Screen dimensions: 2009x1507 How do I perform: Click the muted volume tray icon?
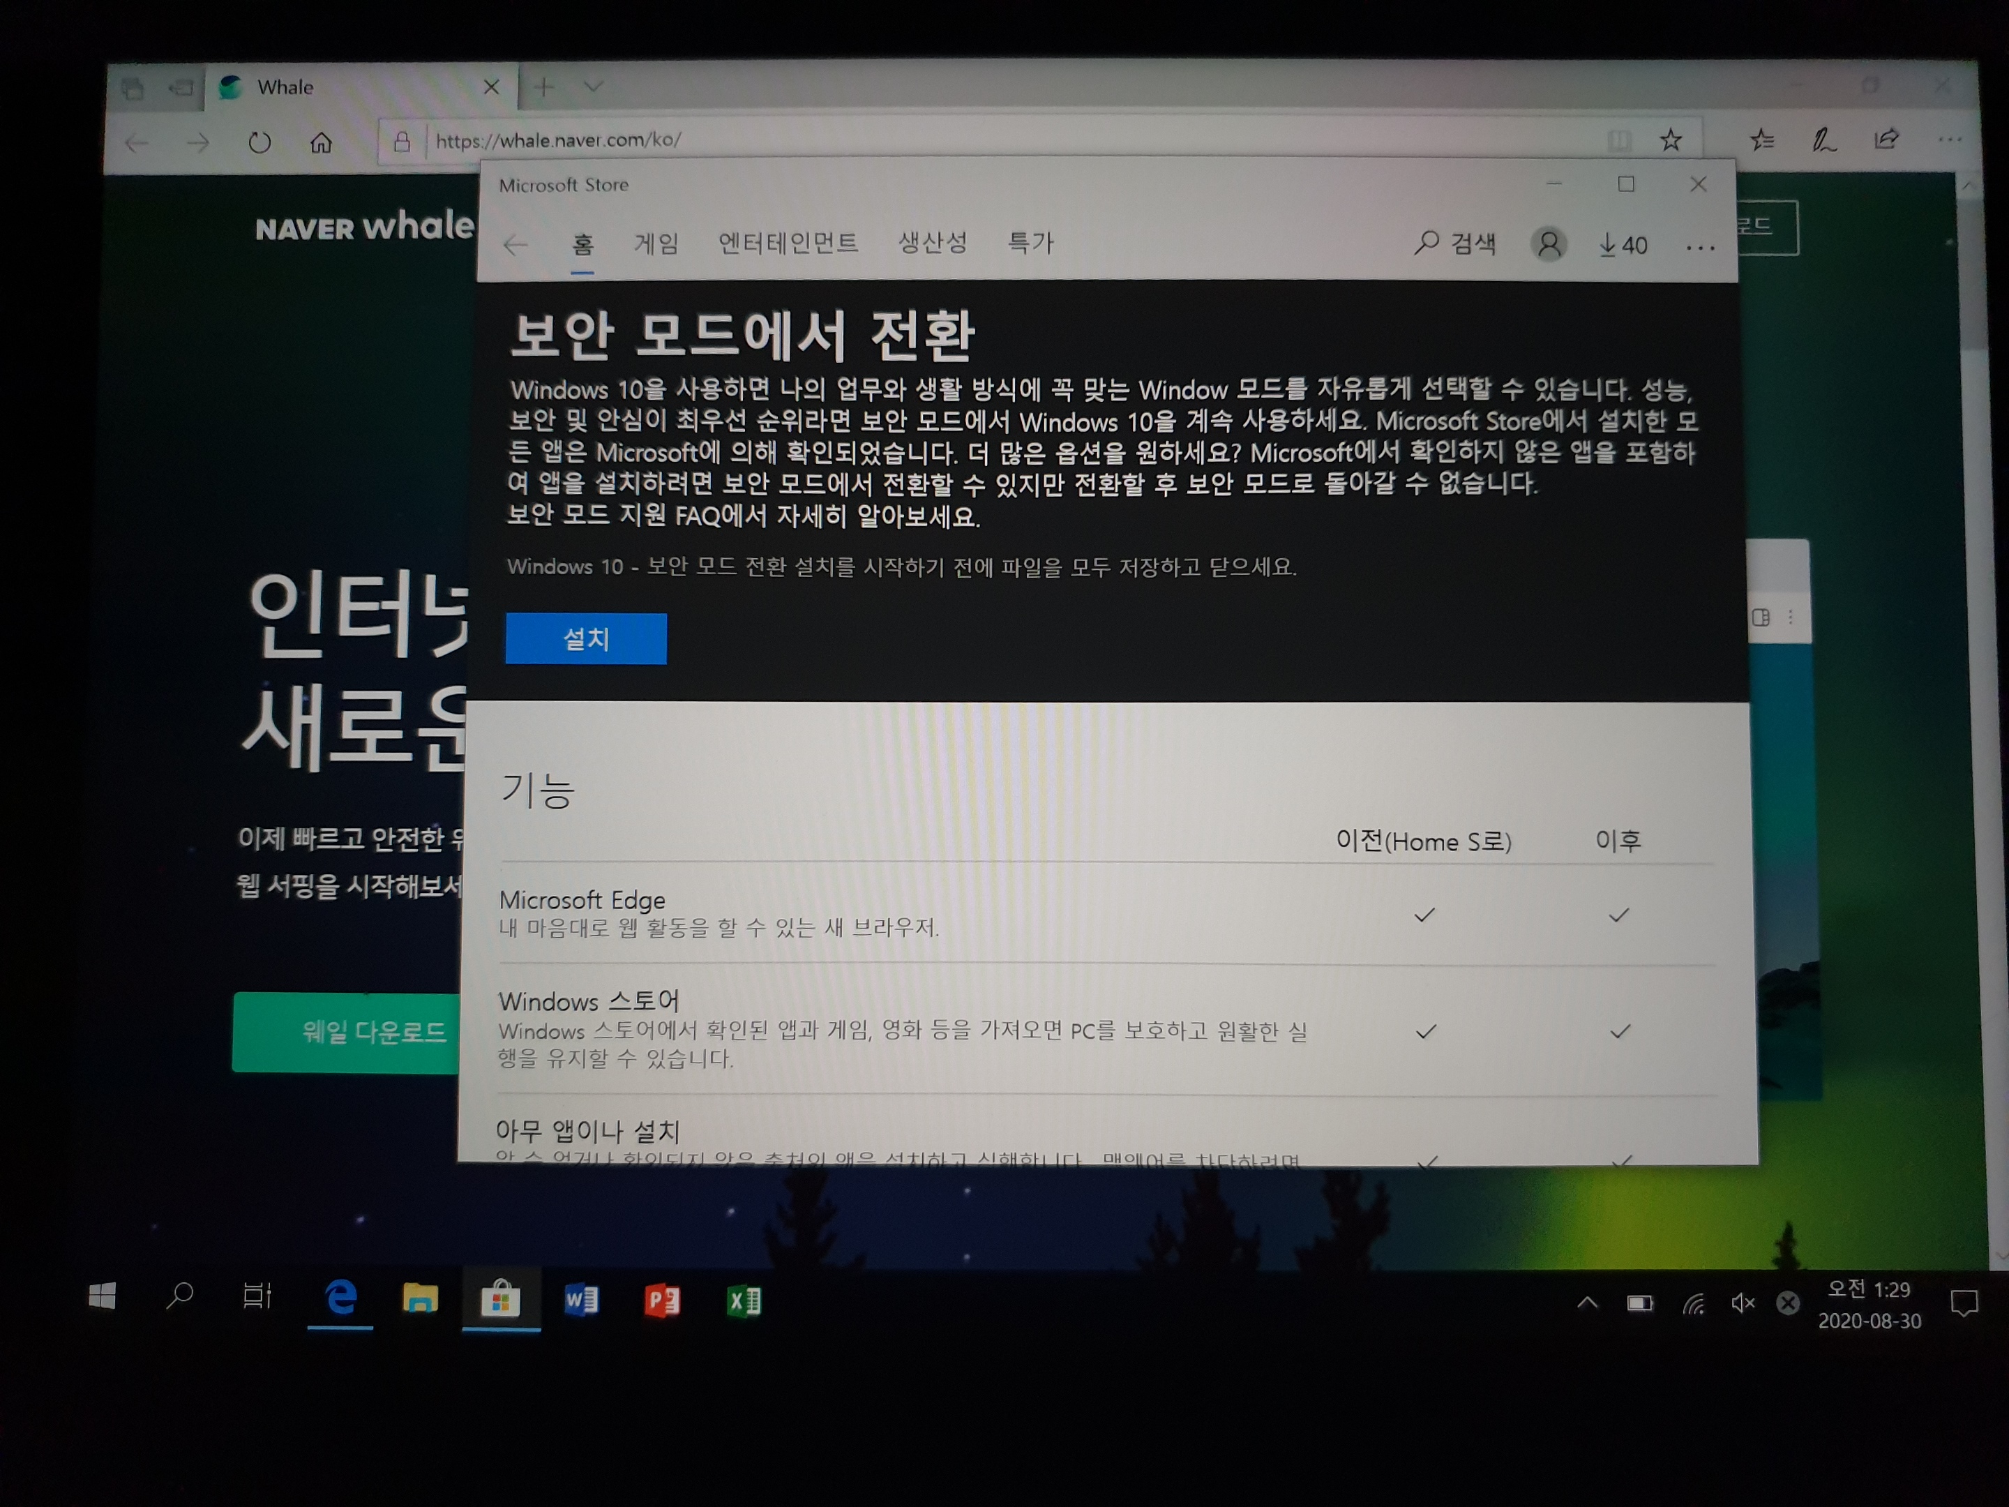1742,1303
